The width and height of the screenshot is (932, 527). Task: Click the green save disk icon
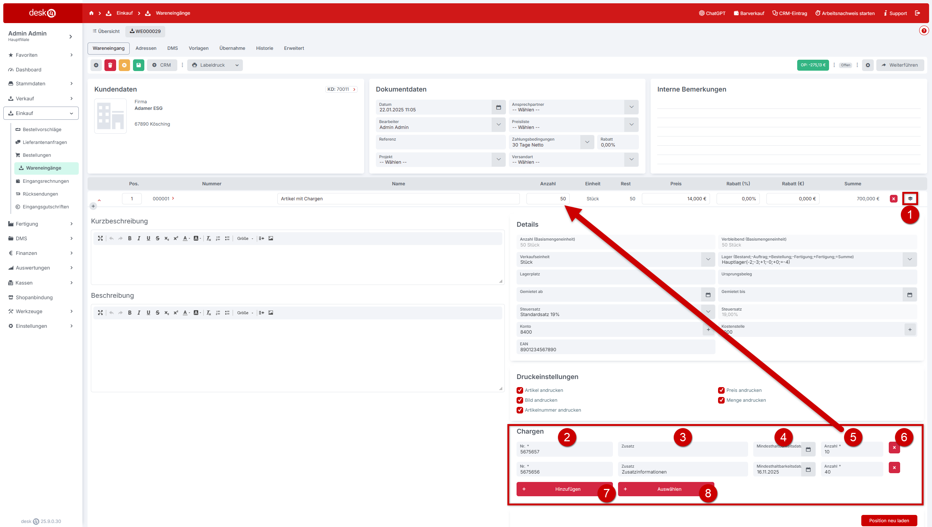pyautogui.click(x=138, y=65)
